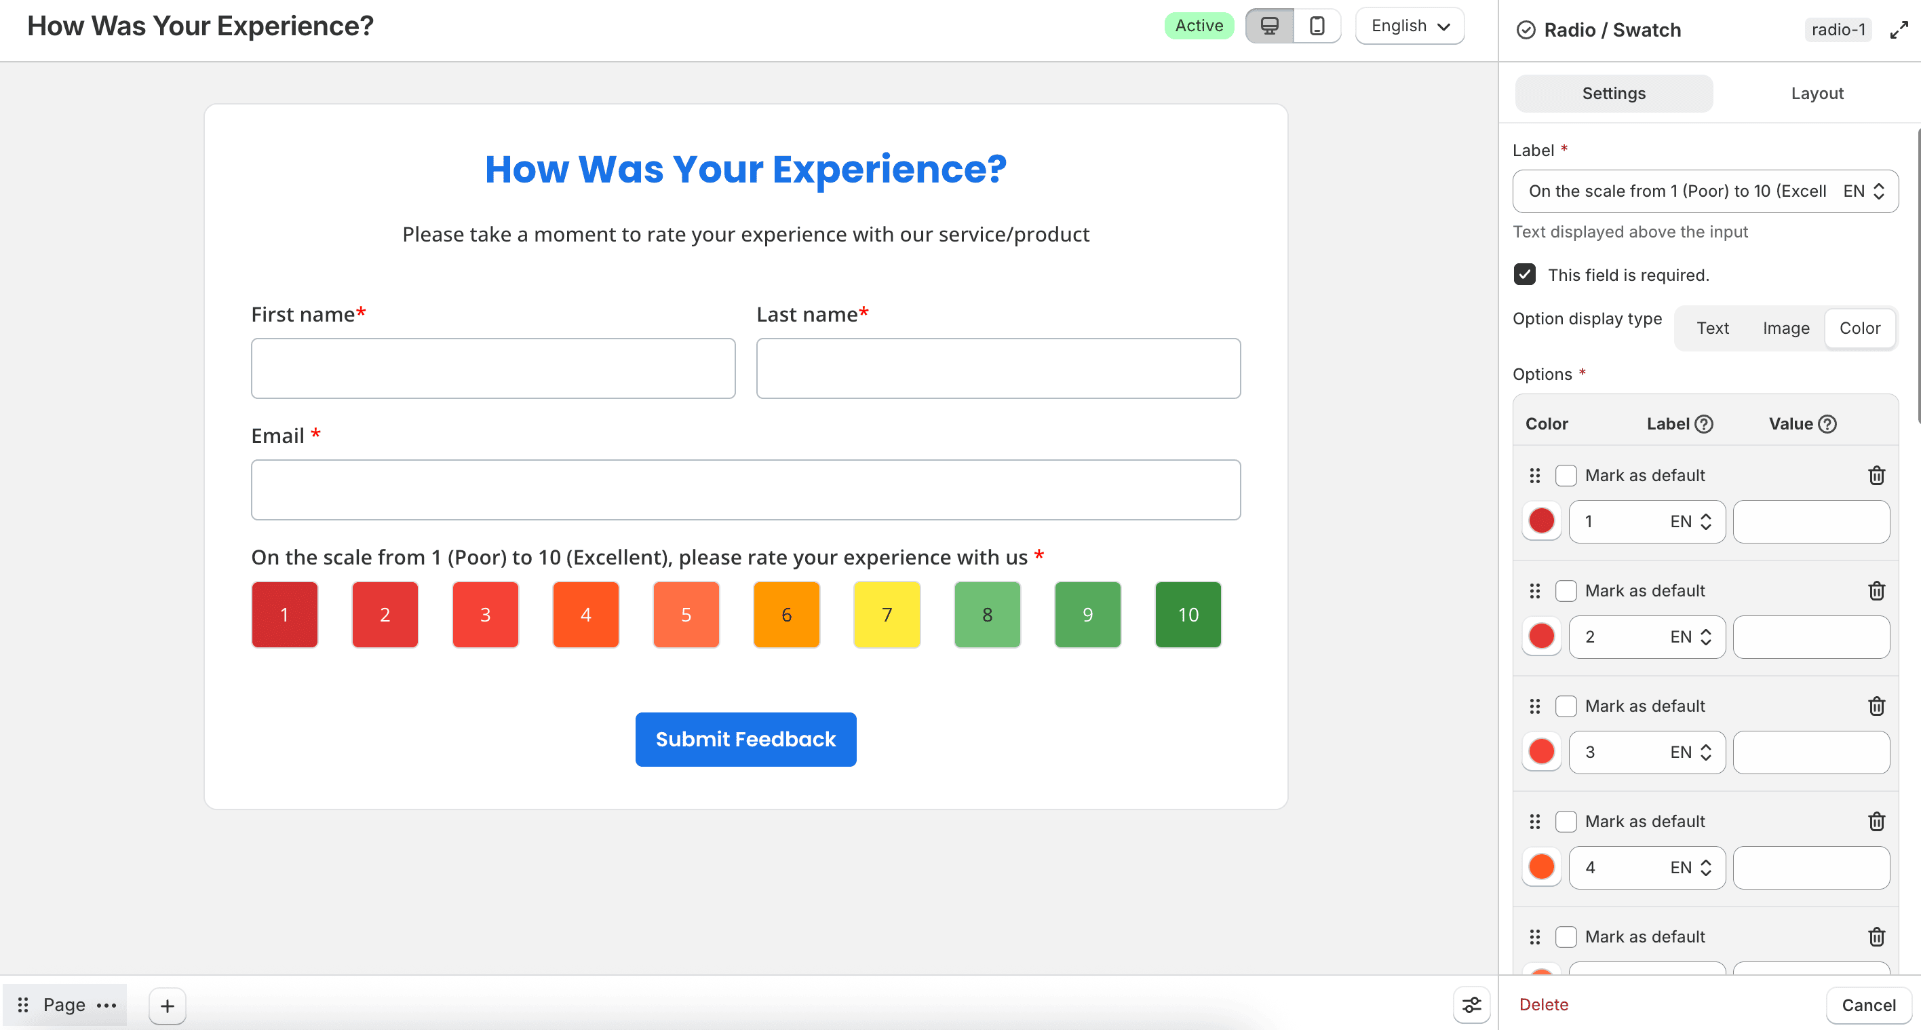
Task: Switch to the Layout tab
Action: (1817, 93)
